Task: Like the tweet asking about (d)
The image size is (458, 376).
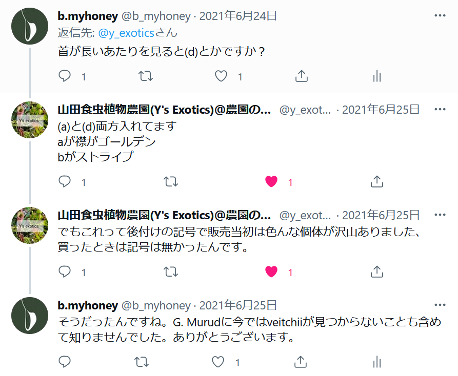Action: (221, 76)
